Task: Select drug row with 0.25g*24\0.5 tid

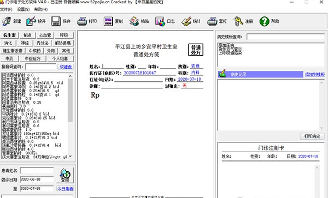Action: point(32,83)
